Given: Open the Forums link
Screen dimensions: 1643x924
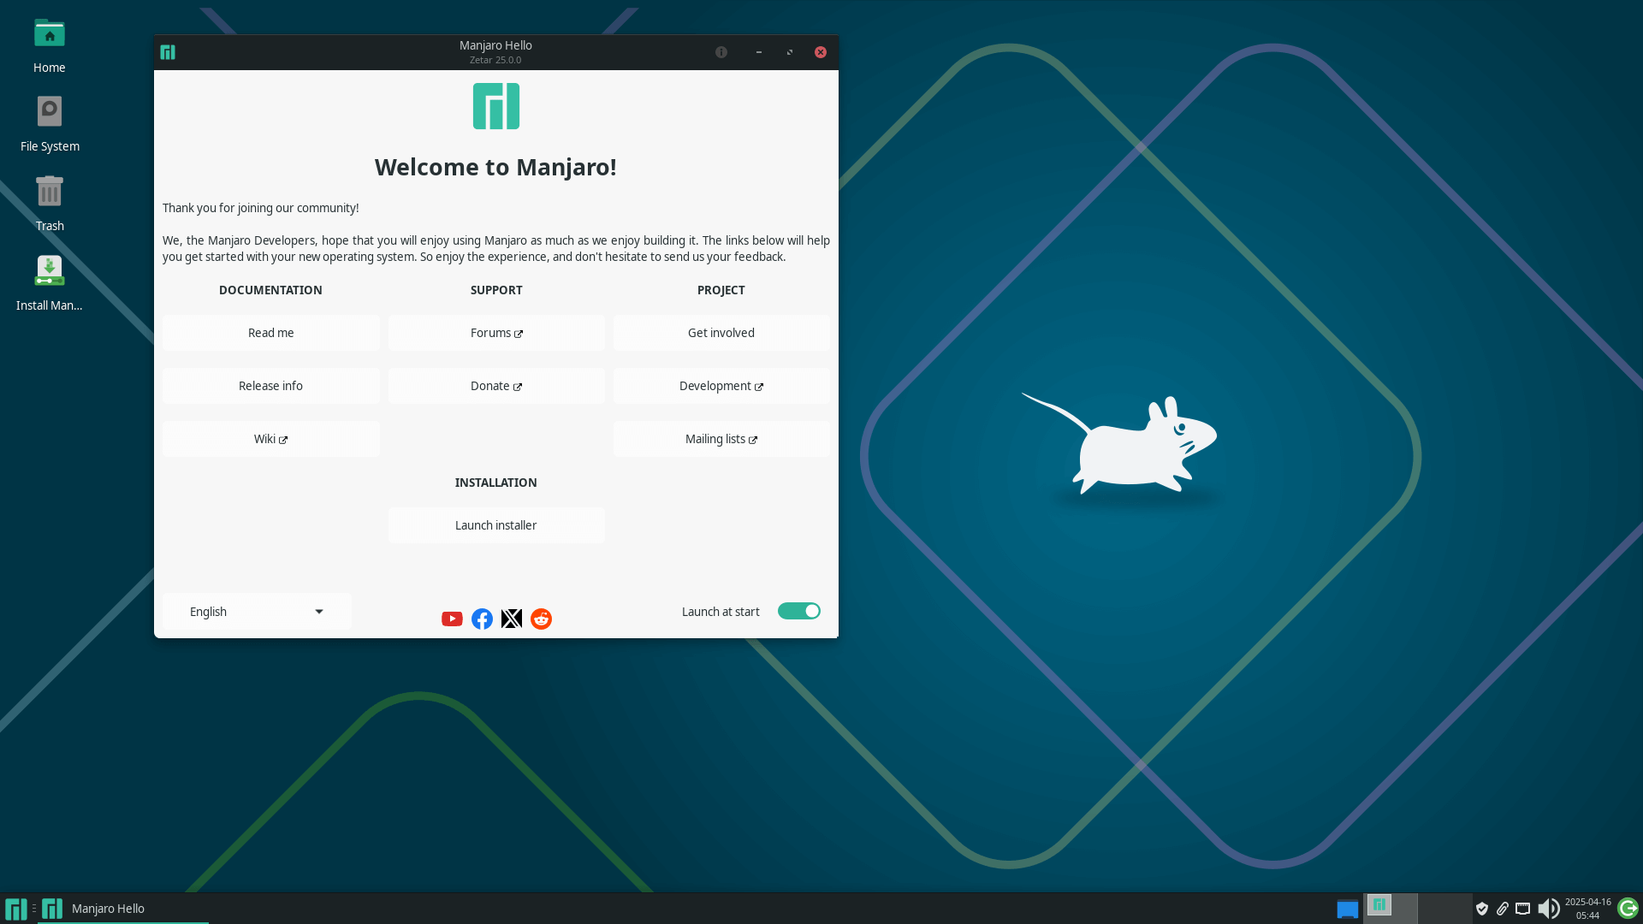Looking at the screenshot, I should (495, 332).
